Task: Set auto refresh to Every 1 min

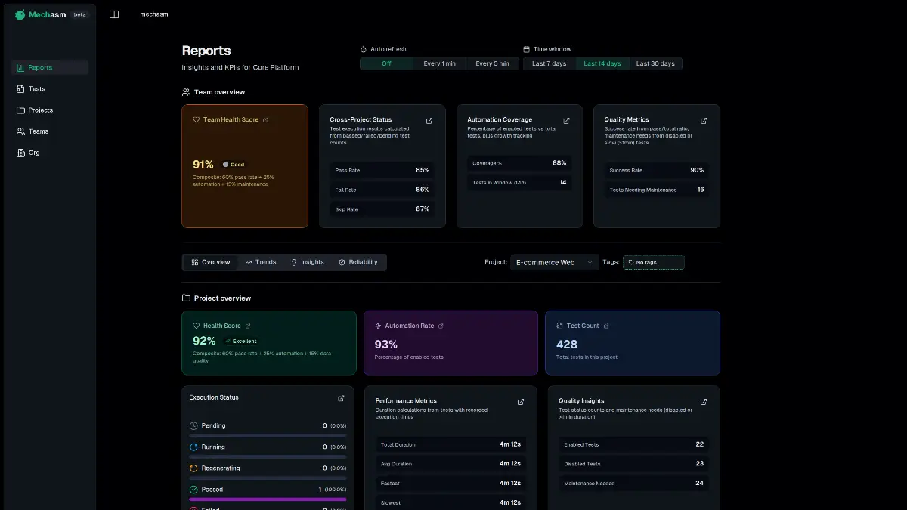Action: tap(439, 64)
